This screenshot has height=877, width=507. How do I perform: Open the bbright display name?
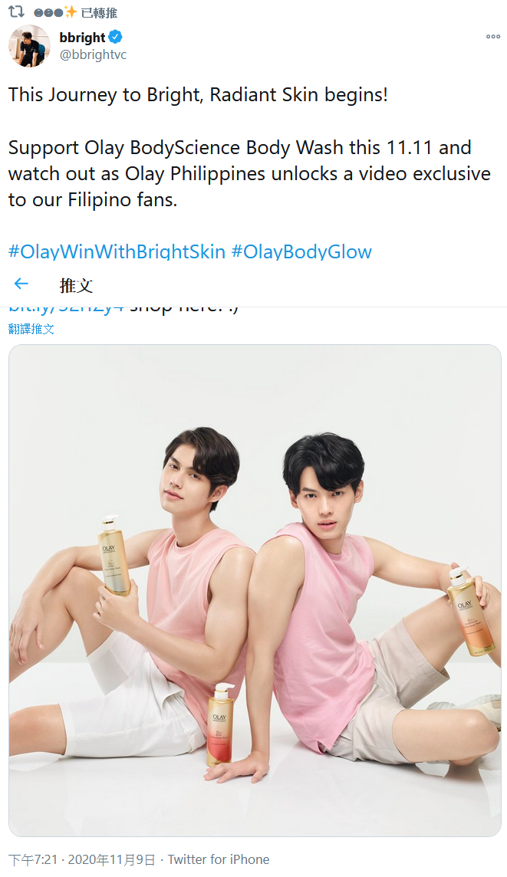(82, 38)
